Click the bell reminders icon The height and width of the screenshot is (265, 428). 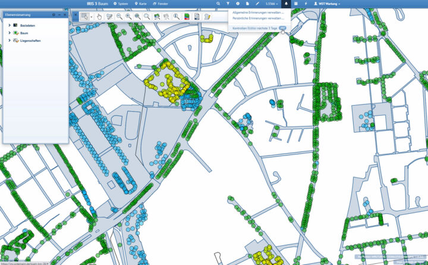pyautogui.click(x=286, y=4)
